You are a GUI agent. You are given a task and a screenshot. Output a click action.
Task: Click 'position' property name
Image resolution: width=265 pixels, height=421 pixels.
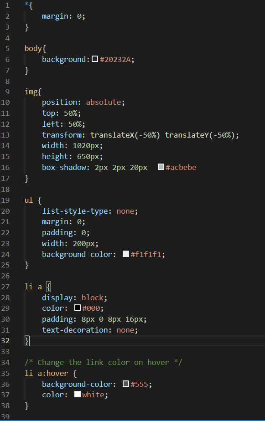(59, 103)
